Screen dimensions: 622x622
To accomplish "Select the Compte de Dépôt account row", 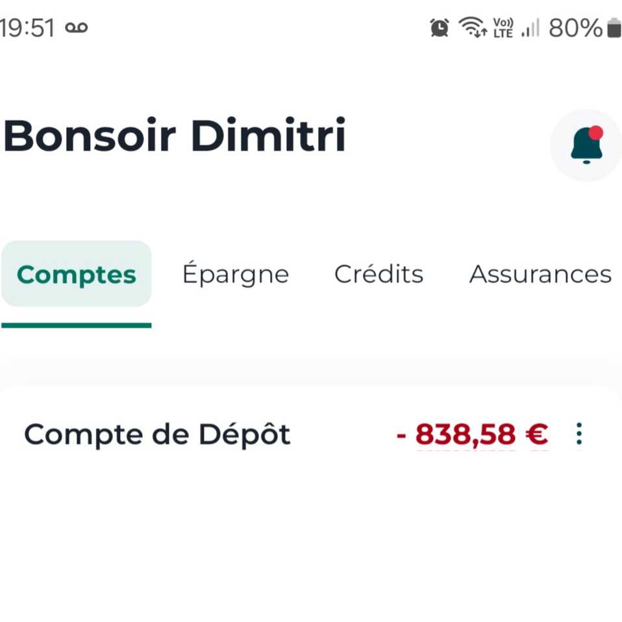I will tap(260, 434).
